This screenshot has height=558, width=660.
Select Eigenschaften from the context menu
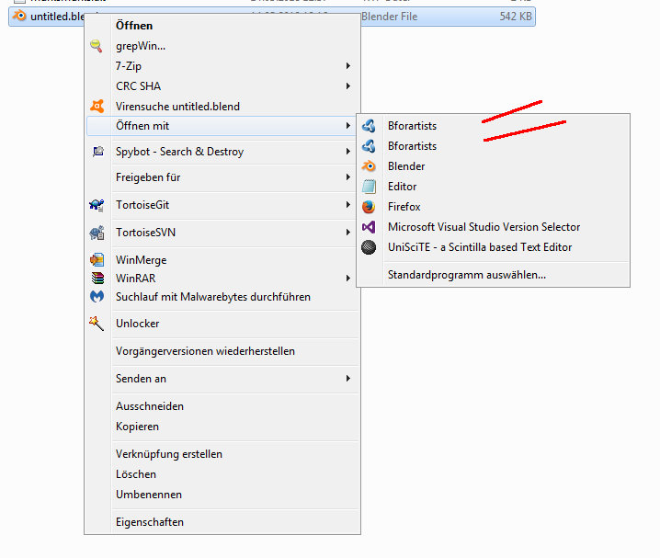[x=149, y=522]
